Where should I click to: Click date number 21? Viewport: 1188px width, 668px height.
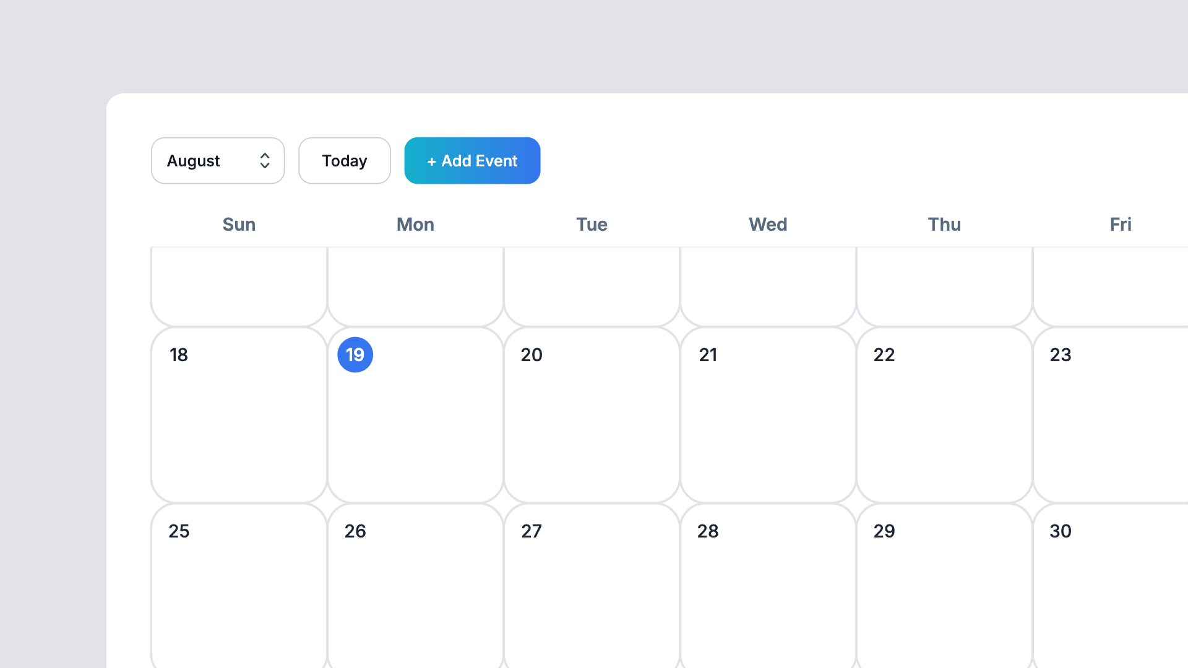708,355
